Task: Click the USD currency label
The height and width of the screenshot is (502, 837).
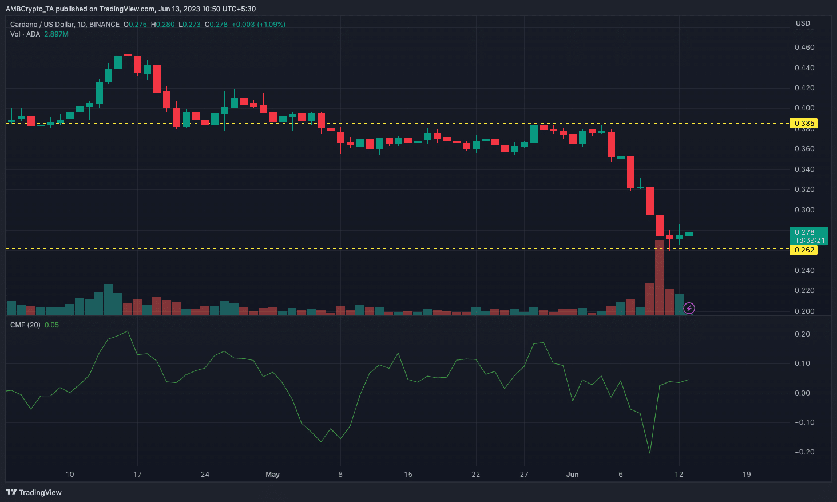Action: (803, 23)
